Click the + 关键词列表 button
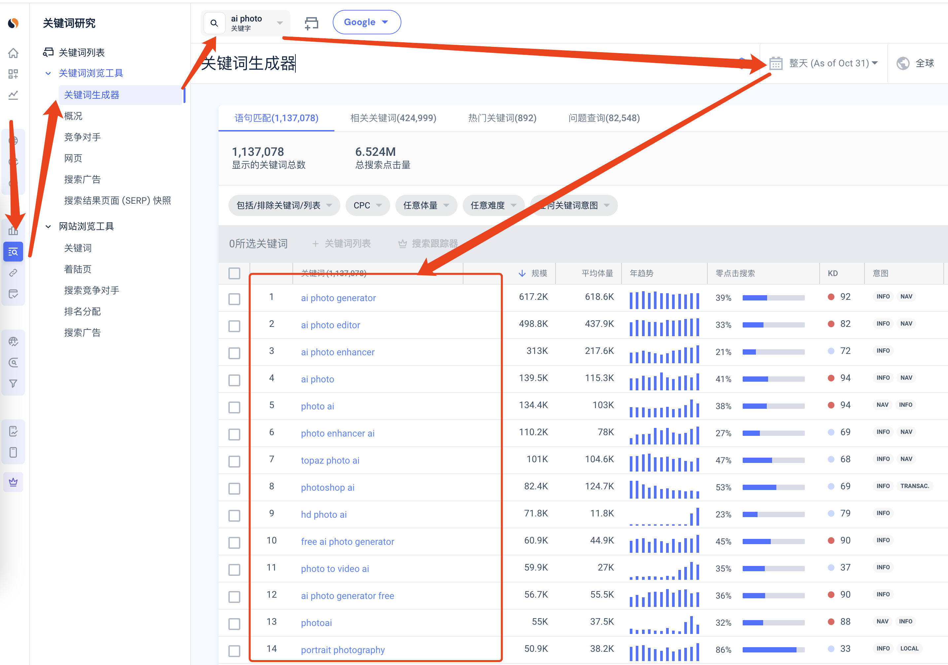Viewport: 948px width, 665px height. coord(341,244)
